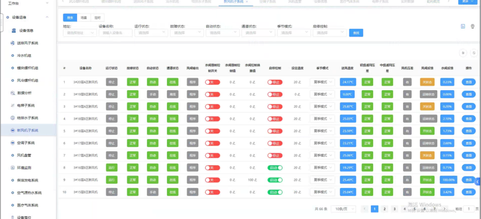Image resolution: width=481 pixels, height=219 pixels.
Task: Open the 通道状态 filter dropdown
Action: click(258, 33)
